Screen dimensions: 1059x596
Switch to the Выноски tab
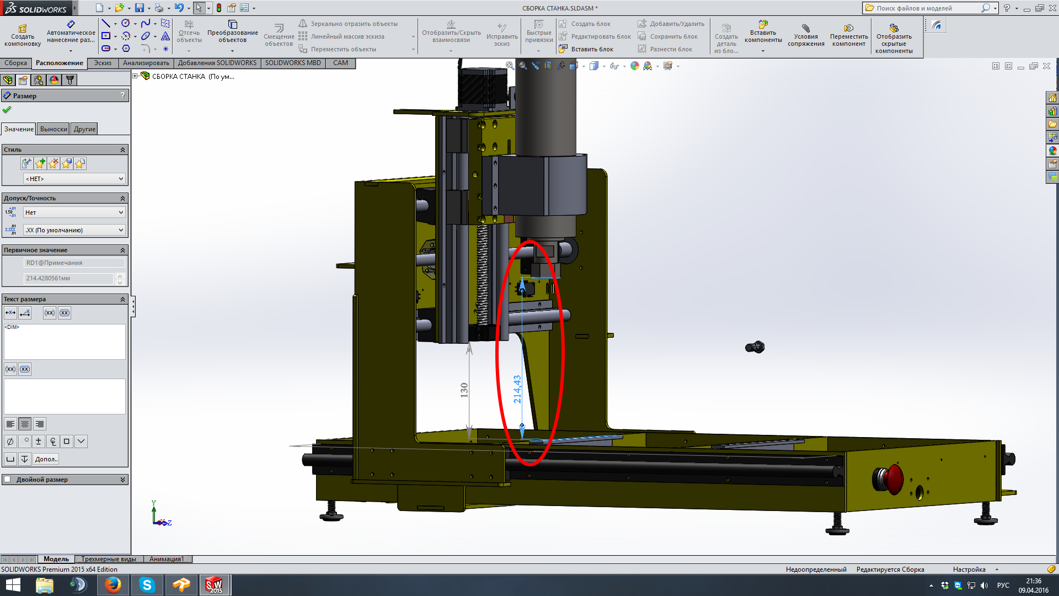click(54, 129)
